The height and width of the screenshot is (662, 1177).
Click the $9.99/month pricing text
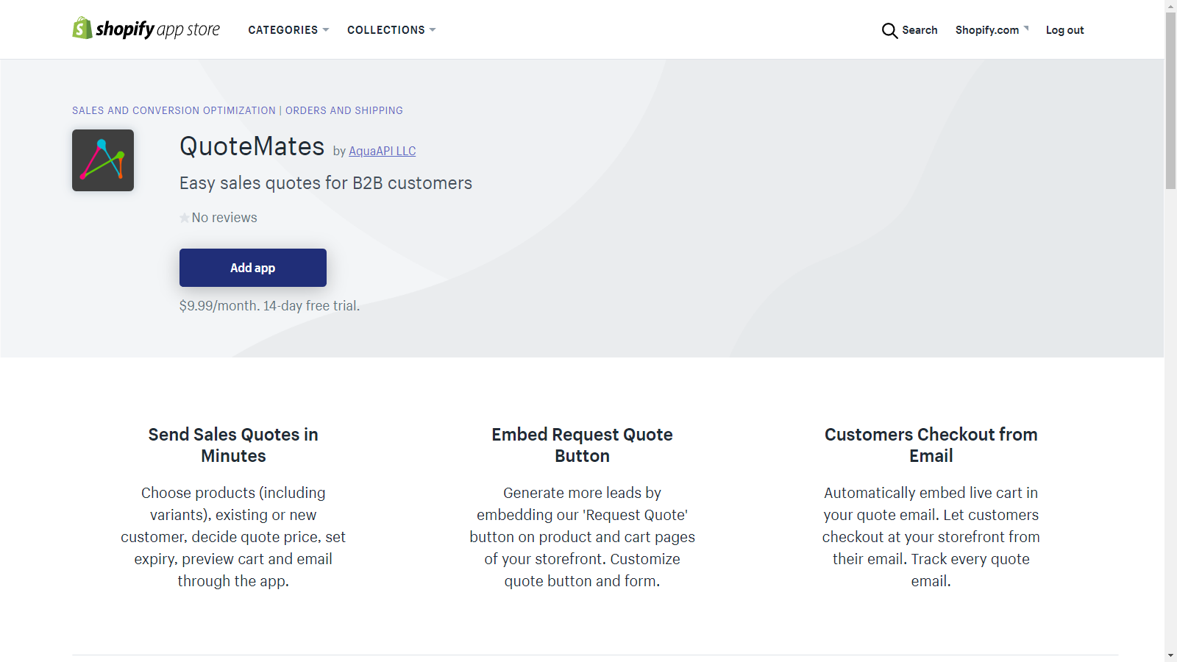(x=269, y=306)
